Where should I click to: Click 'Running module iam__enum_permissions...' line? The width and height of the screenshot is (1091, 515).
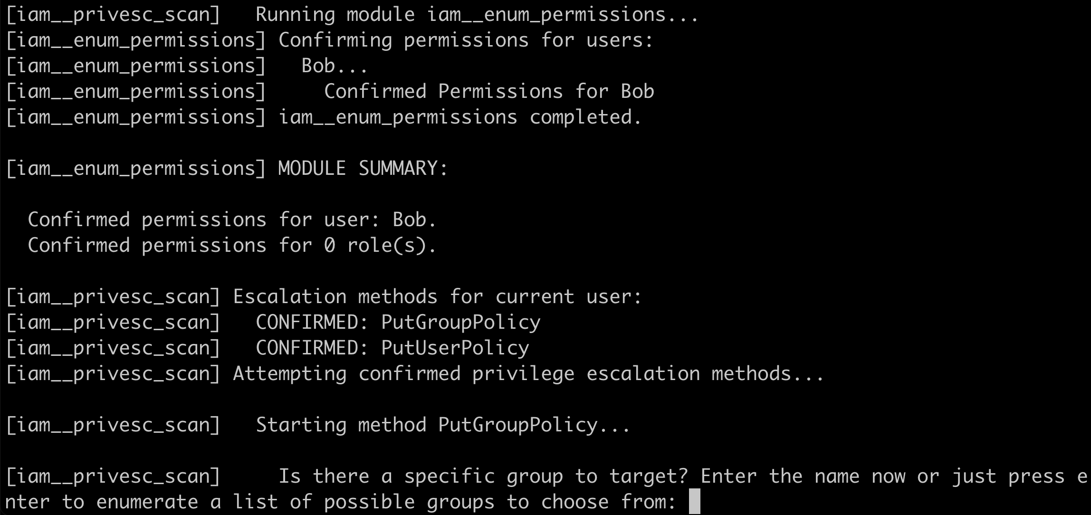(x=477, y=15)
